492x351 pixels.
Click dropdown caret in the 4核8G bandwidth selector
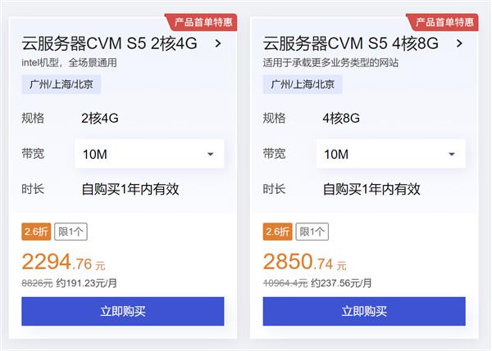pos(452,154)
